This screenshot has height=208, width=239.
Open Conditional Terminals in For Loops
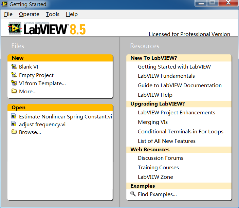pyautogui.click(x=180, y=132)
